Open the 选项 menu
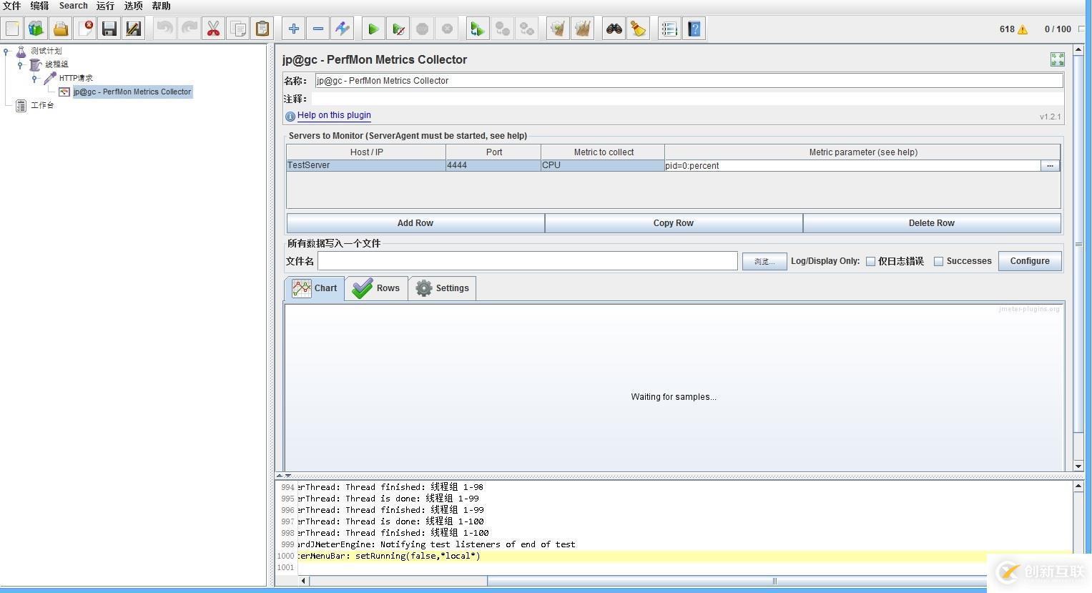This screenshot has height=593, width=1092. 133,6
